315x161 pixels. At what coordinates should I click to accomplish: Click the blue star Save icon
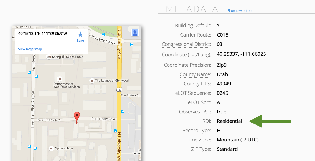[x=80, y=35]
